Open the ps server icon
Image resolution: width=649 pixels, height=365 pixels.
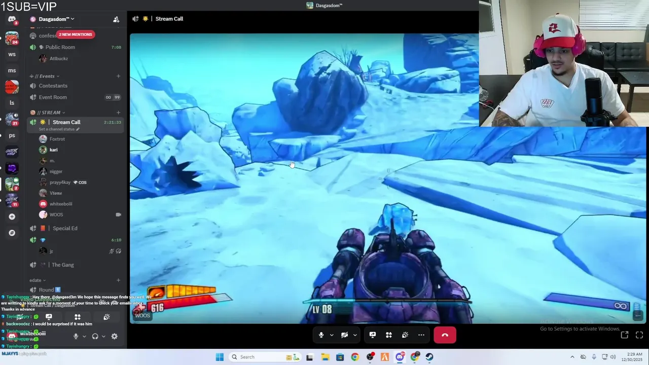[x=12, y=135]
